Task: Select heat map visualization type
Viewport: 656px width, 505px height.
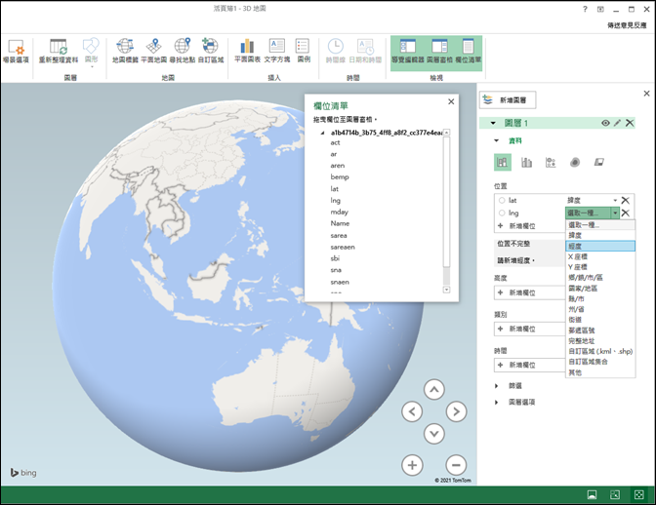Action: pyautogui.click(x=575, y=163)
